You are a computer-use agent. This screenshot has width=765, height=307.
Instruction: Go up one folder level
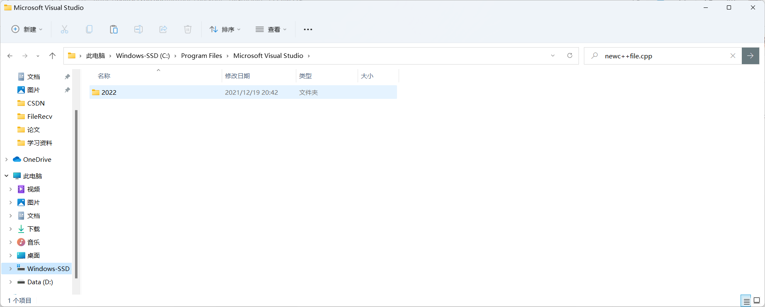tap(52, 56)
